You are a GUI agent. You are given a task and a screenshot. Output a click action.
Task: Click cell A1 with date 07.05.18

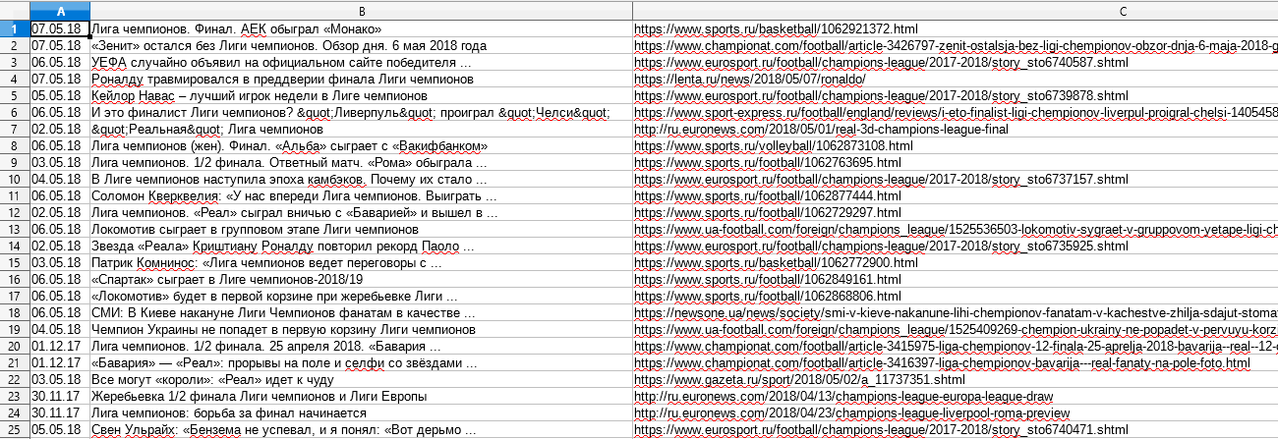[59, 29]
